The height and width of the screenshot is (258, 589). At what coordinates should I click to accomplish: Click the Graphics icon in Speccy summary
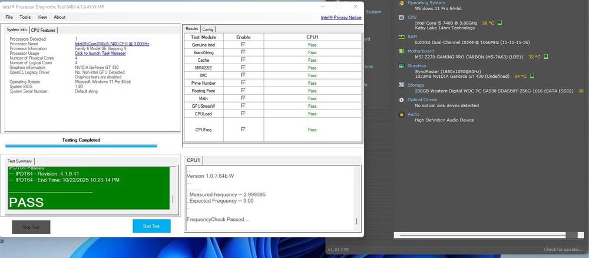click(x=401, y=66)
